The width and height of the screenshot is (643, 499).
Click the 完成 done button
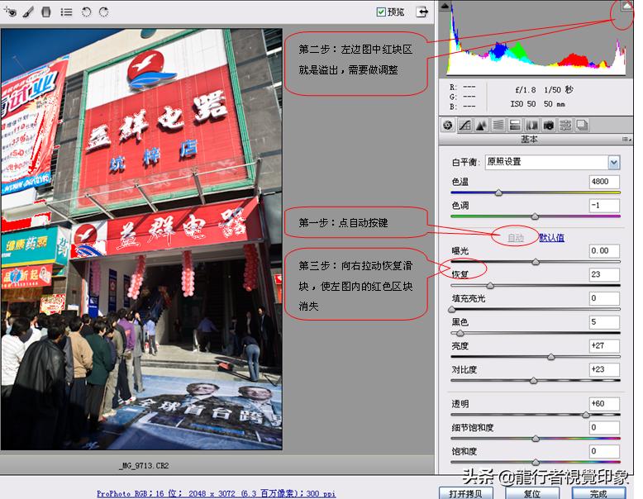click(598, 493)
